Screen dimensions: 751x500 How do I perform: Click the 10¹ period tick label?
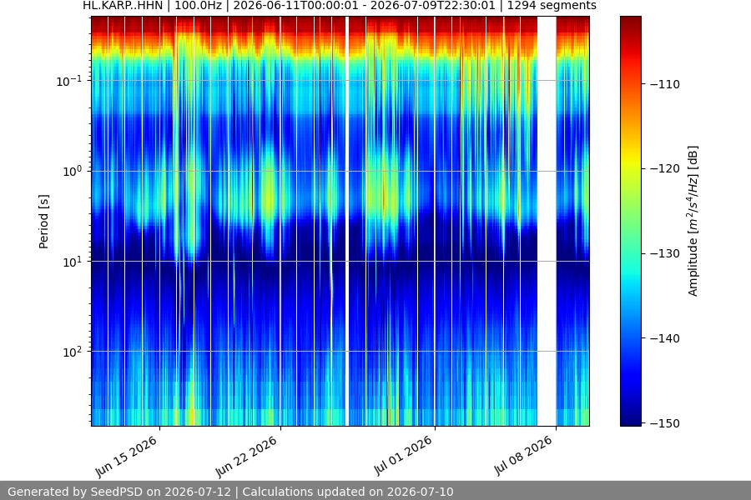(72, 262)
